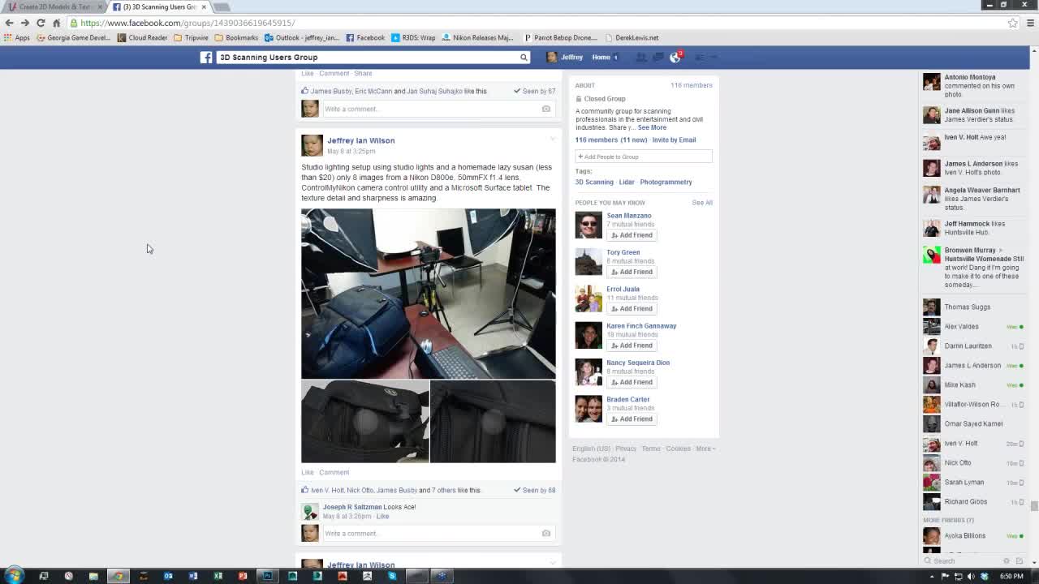Open the bottom-left backpack scan thumbnail

click(x=365, y=422)
